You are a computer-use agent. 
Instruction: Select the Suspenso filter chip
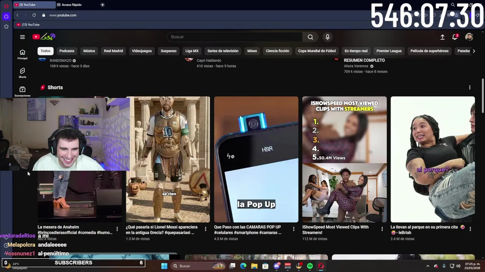169,51
